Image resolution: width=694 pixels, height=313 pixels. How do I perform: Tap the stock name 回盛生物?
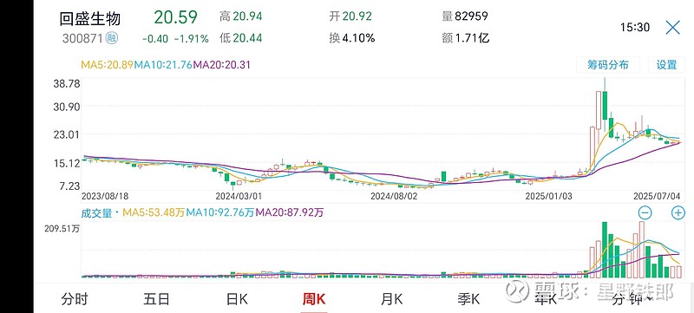(x=90, y=19)
